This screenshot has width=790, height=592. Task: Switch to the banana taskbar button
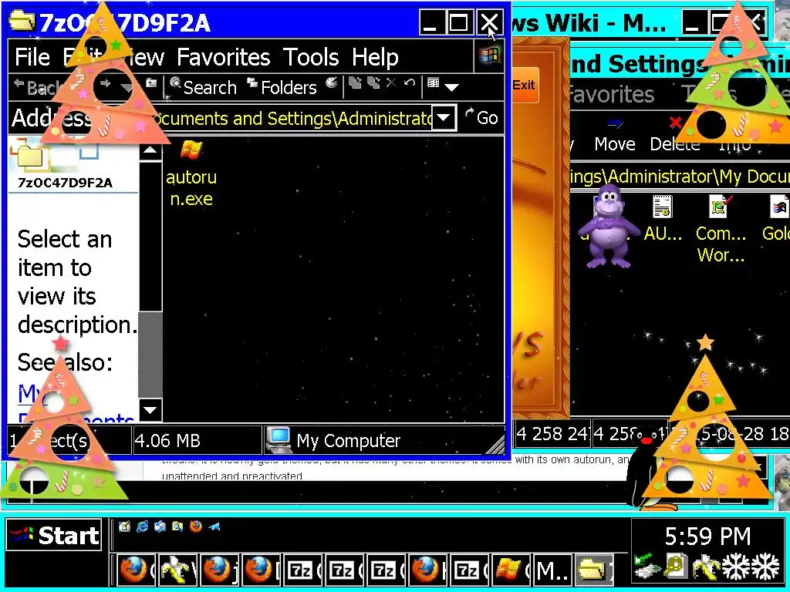(178, 570)
